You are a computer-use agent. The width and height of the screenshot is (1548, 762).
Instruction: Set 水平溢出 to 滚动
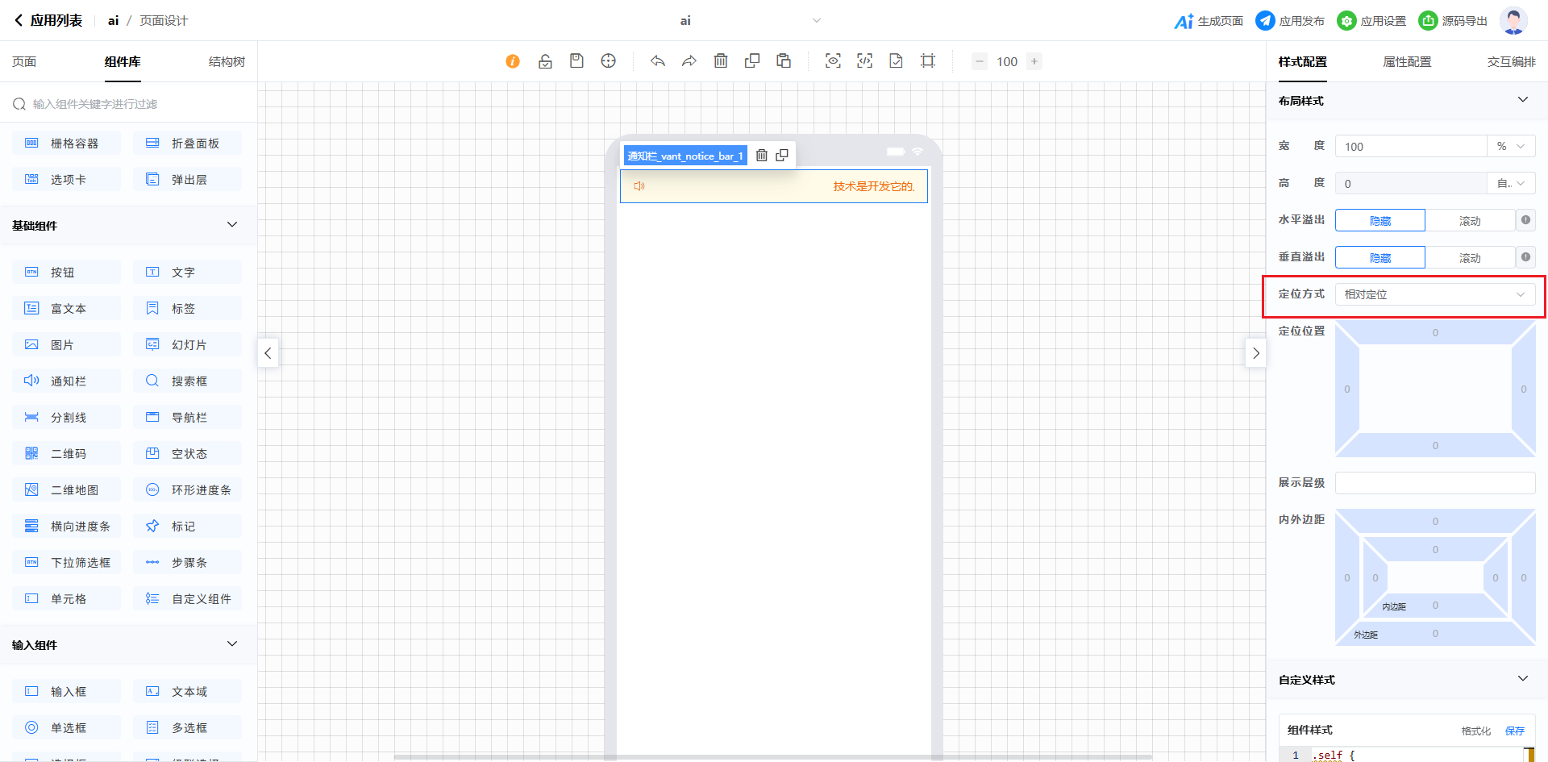click(x=1469, y=221)
